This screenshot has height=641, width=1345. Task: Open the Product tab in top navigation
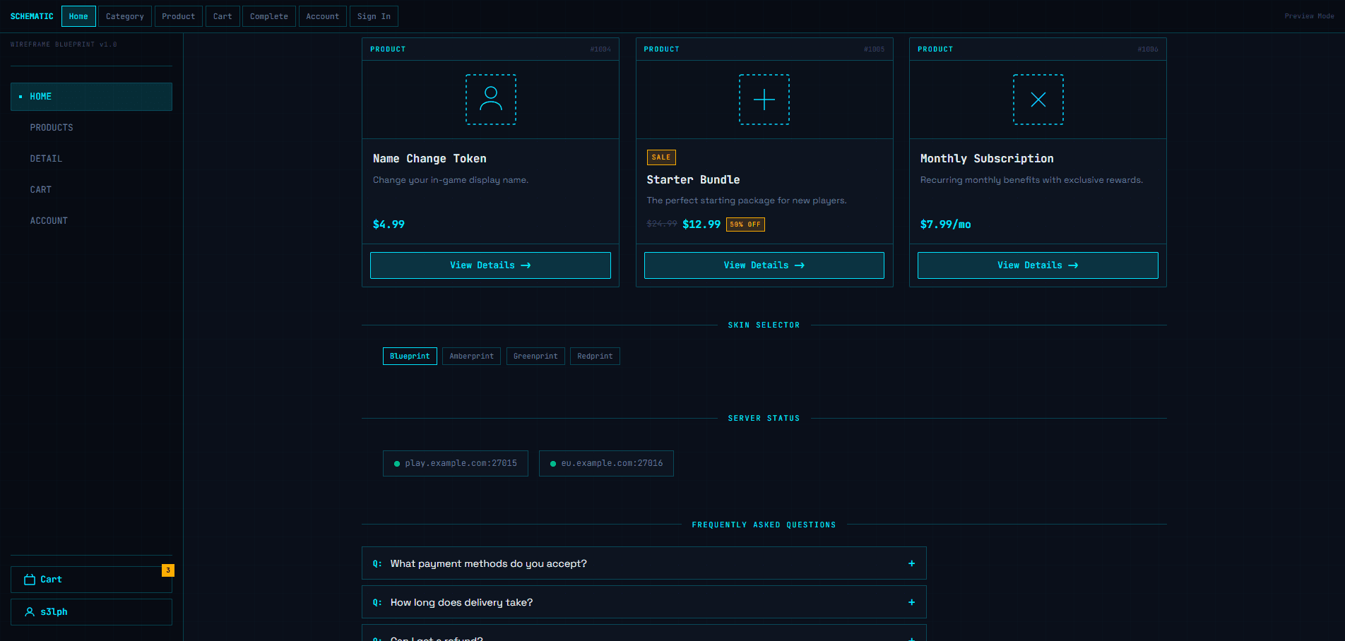(x=179, y=16)
